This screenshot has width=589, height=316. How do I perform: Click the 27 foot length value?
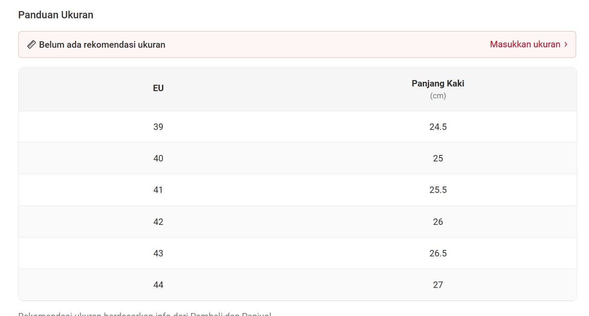click(438, 285)
